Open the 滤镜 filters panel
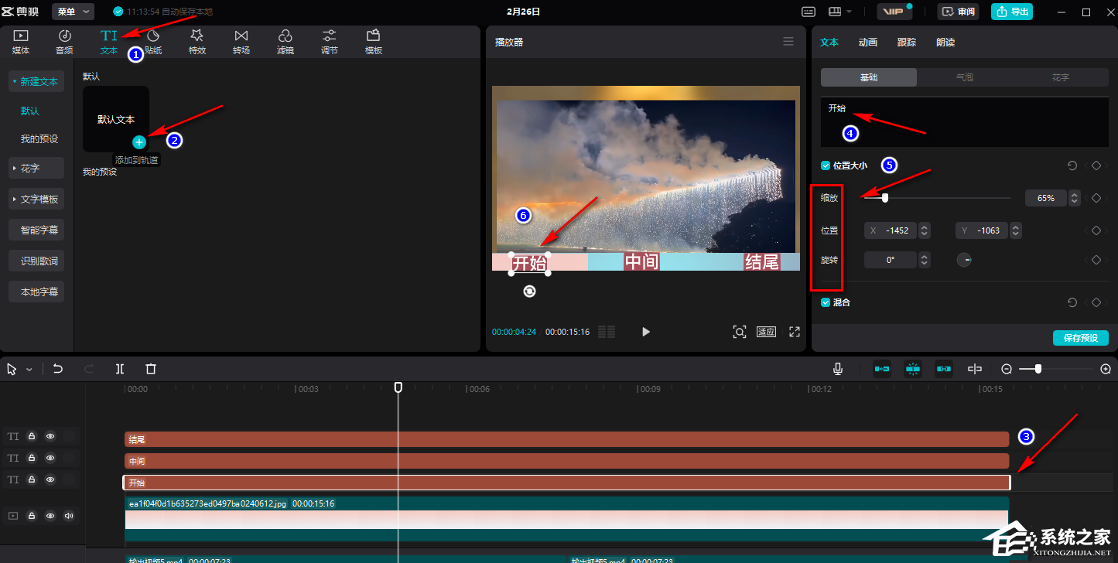The image size is (1118, 563). tap(285, 42)
